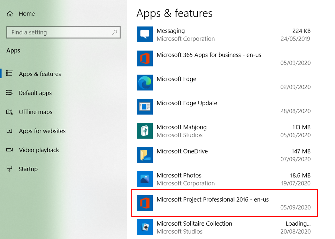Click the Offline maps icon
335x239 pixels.
[x=9, y=112]
